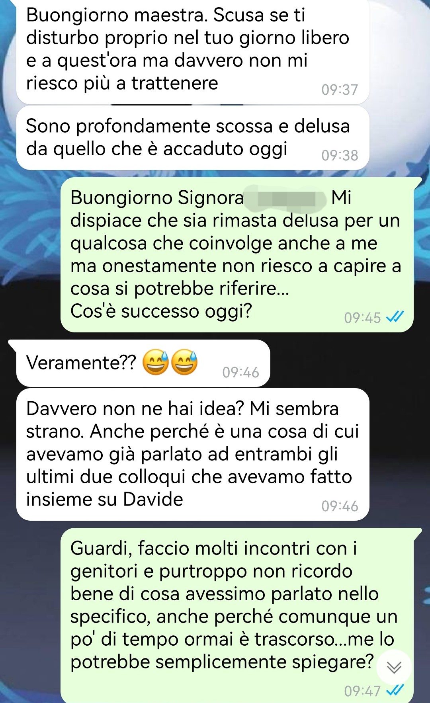
Task: Tap the 09:37 message timestamp
Action: (x=340, y=90)
